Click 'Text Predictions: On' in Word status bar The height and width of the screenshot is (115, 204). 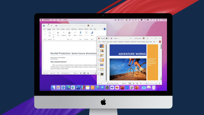(x=65, y=73)
